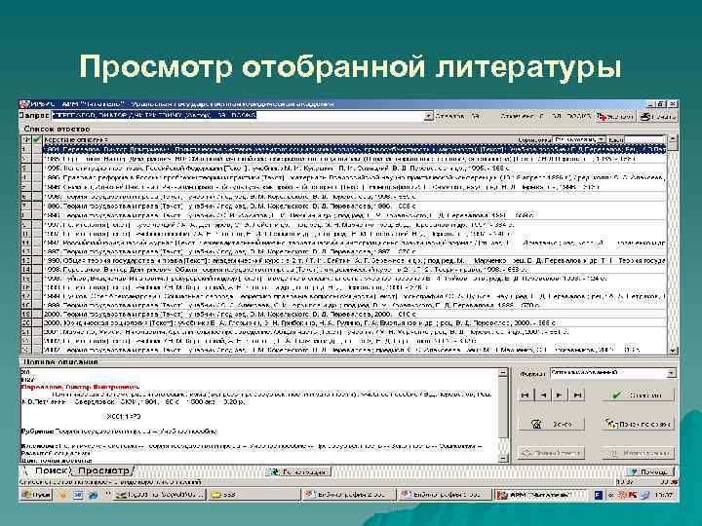
Task: Toggle mark cell for row number 17
Action: point(37,296)
